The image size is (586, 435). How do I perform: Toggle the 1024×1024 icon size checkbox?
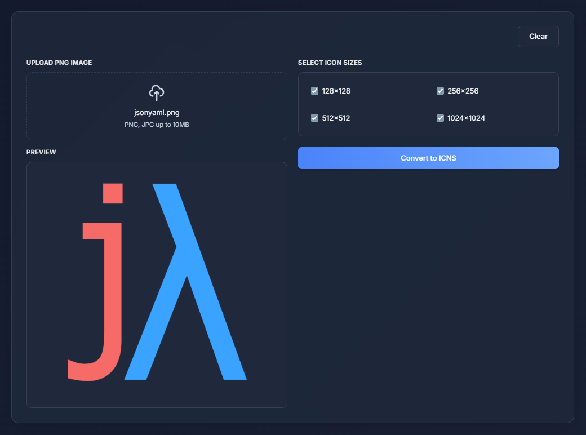coord(440,118)
